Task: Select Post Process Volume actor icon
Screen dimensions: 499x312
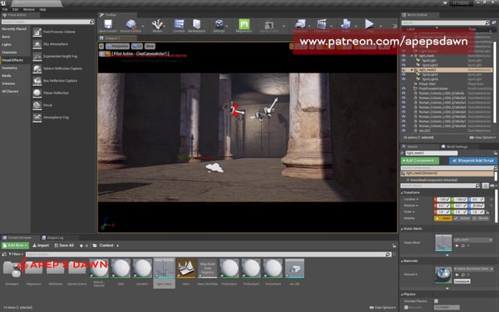Action: (37, 32)
